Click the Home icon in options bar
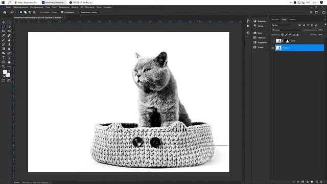Viewport: 327px width, 184px height. pyautogui.click(x=5, y=12)
